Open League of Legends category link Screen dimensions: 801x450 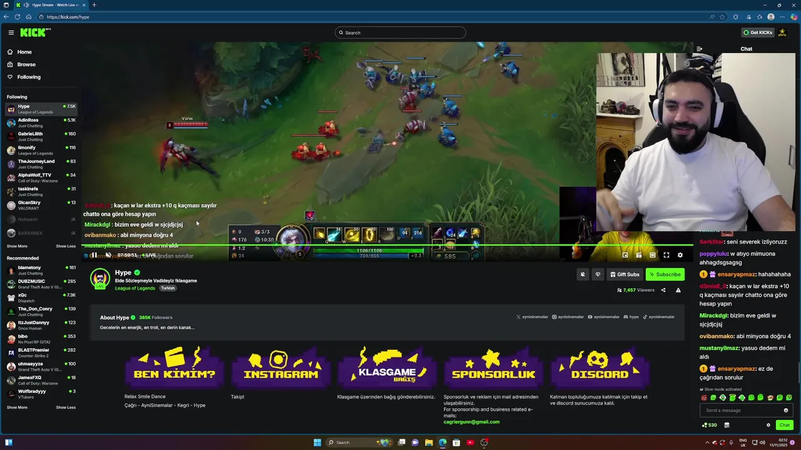click(x=135, y=288)
